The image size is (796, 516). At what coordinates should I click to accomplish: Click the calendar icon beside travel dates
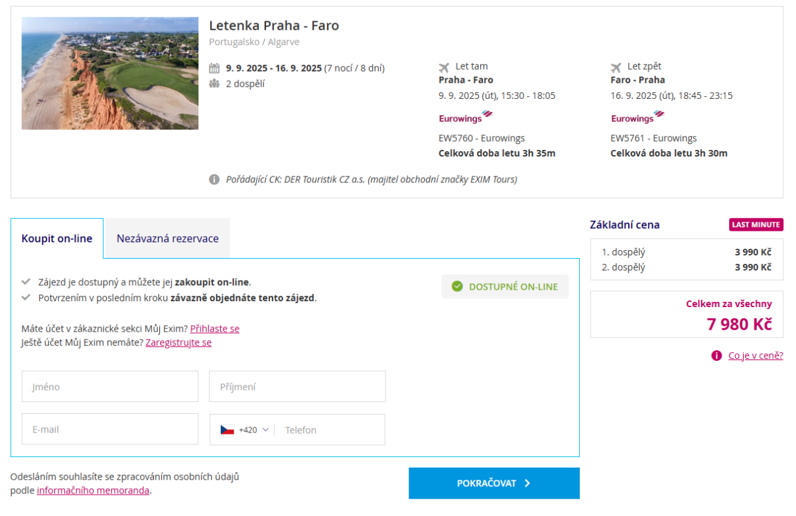[214, 68]
